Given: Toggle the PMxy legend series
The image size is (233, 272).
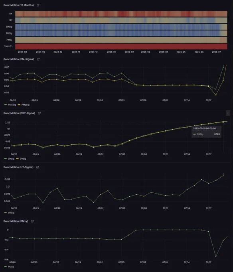Looking at the screenshot, I should click(9, 267).
